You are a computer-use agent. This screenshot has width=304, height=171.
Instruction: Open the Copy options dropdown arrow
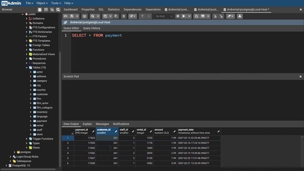click(x=110, y=16)
